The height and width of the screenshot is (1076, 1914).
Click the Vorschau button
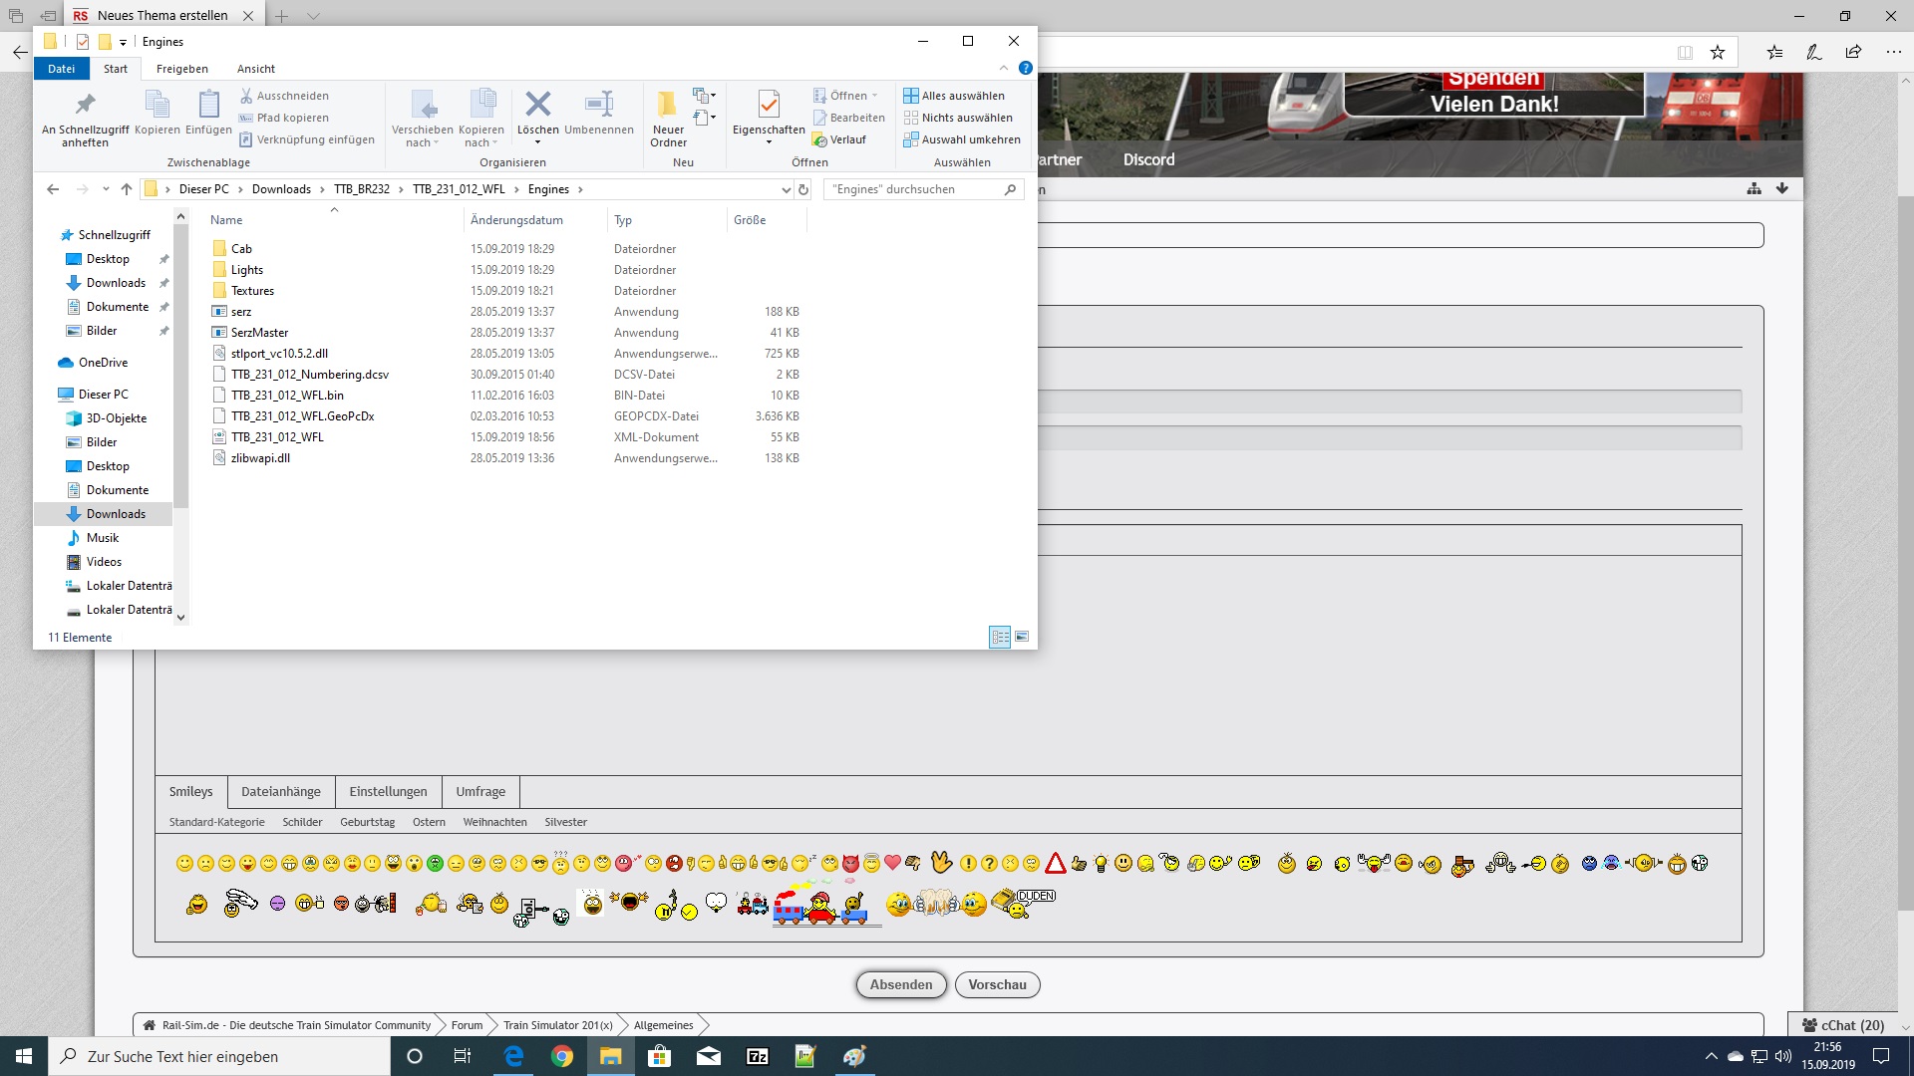click(x=997, y=984)
